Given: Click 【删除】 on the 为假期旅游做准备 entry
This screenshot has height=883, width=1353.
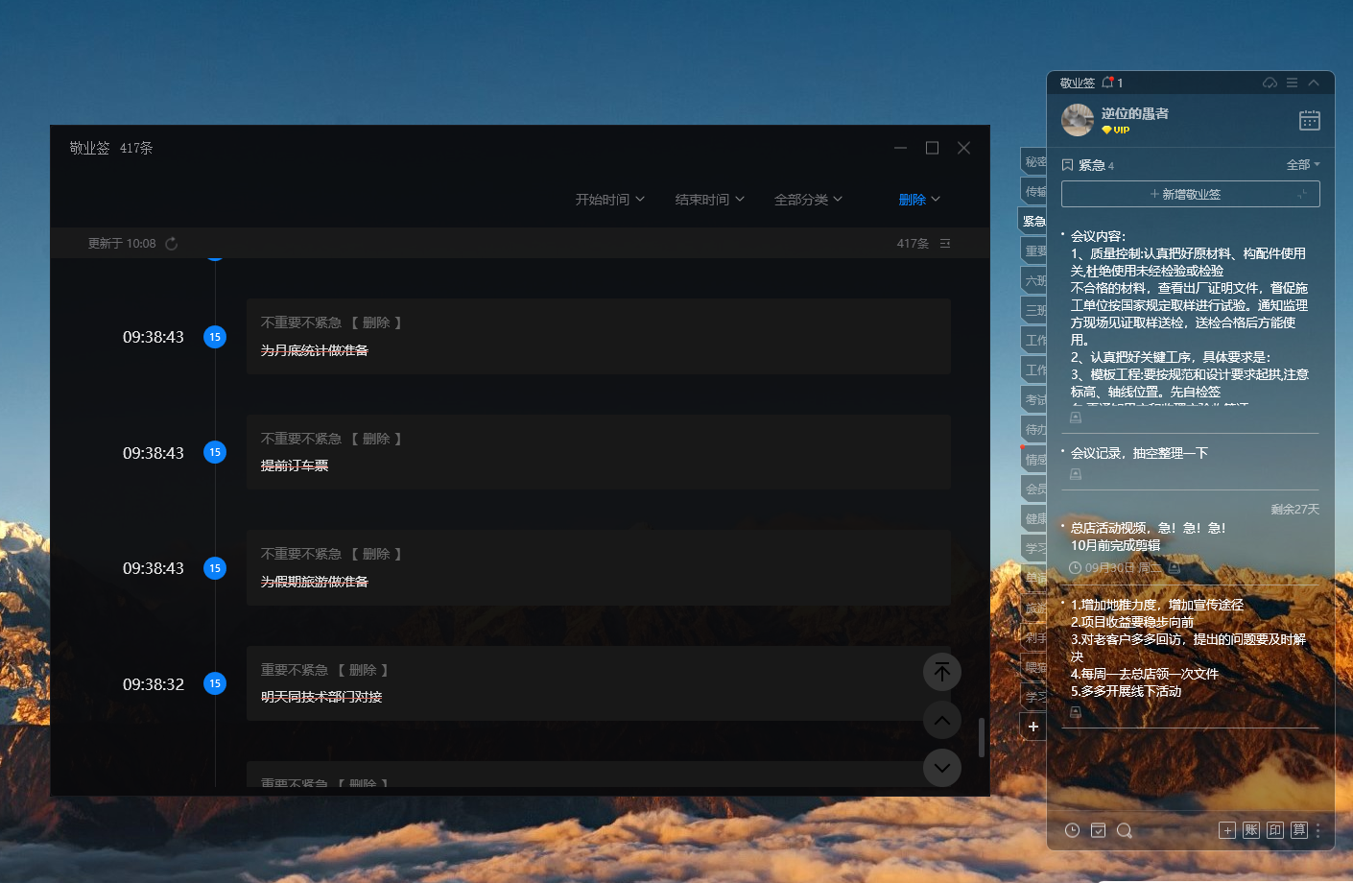Looking at the screenshot, I should [x=376, y=554].
